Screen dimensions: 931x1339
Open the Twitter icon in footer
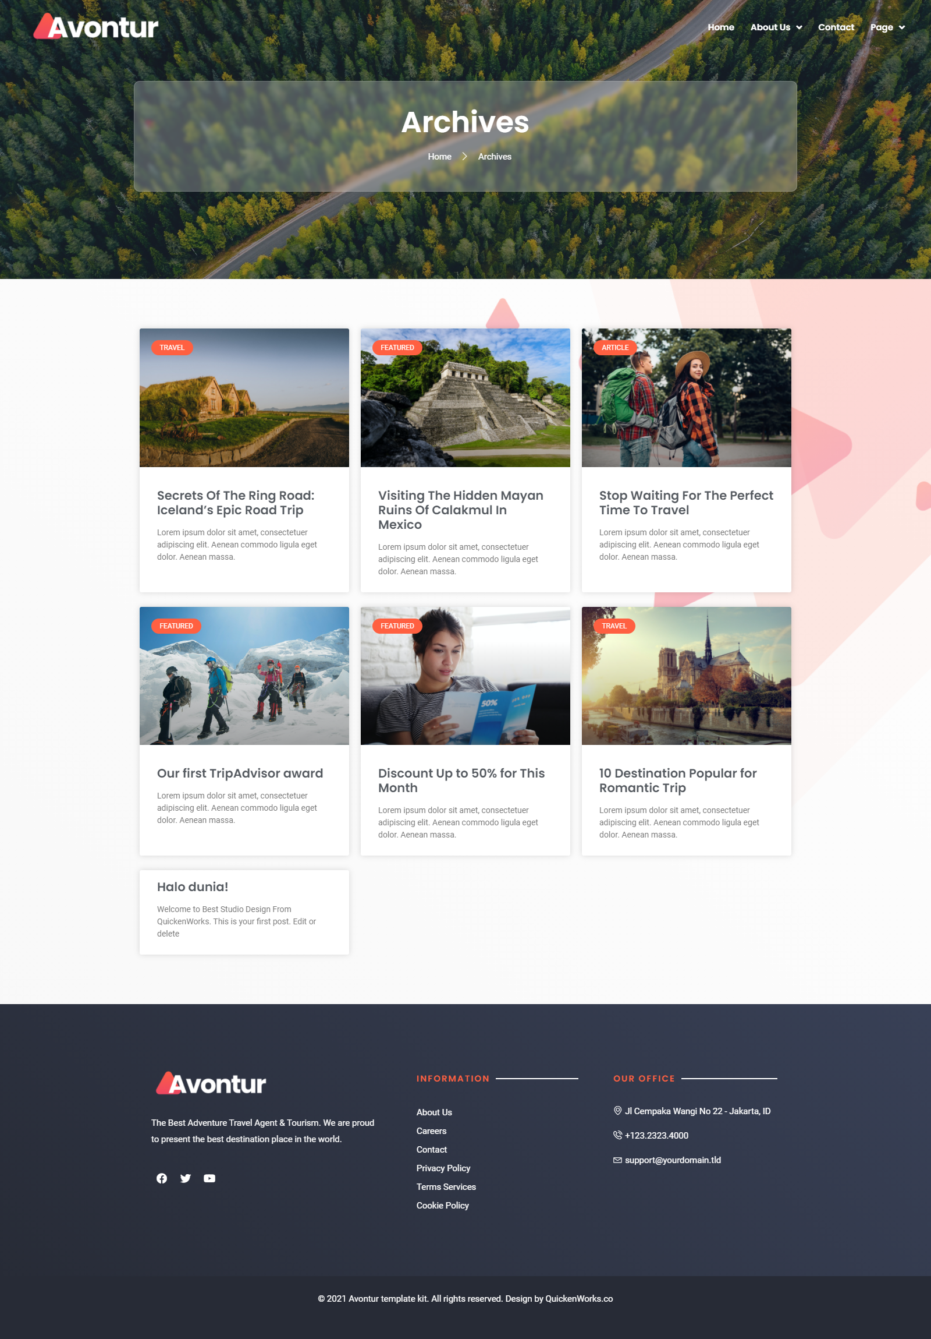tap(185, 1178)
